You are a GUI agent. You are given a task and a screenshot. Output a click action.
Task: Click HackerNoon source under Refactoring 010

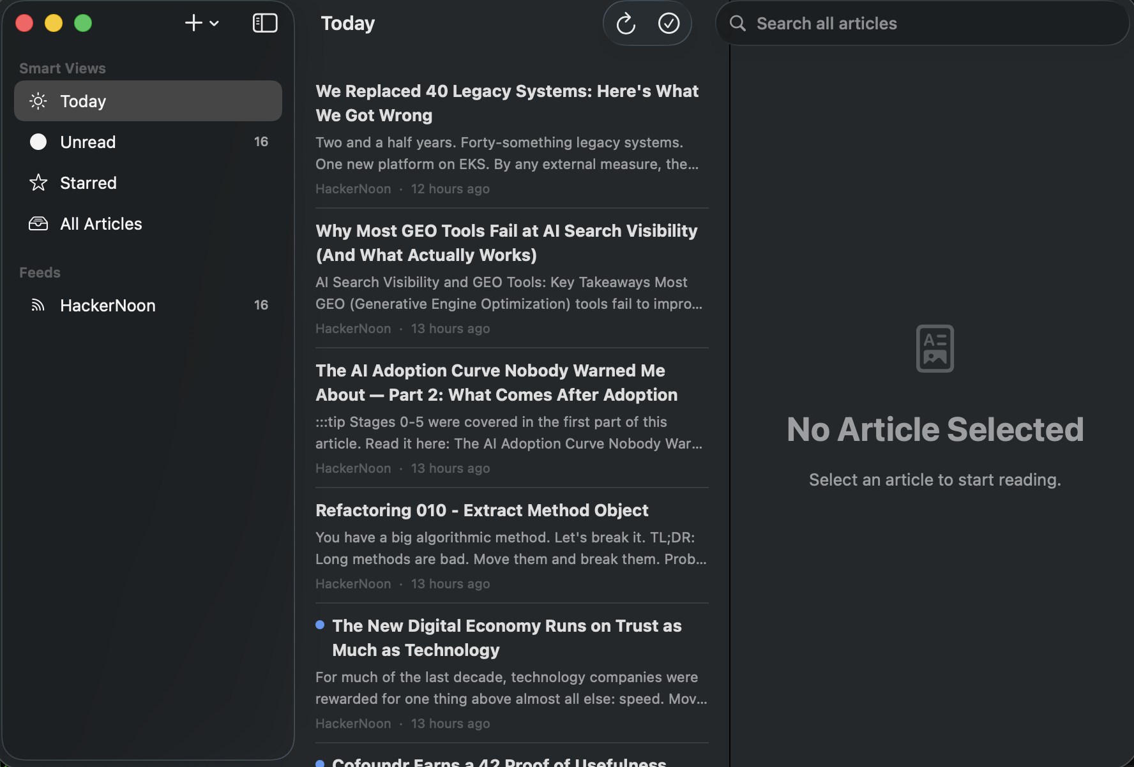click(x=353, y=584)
